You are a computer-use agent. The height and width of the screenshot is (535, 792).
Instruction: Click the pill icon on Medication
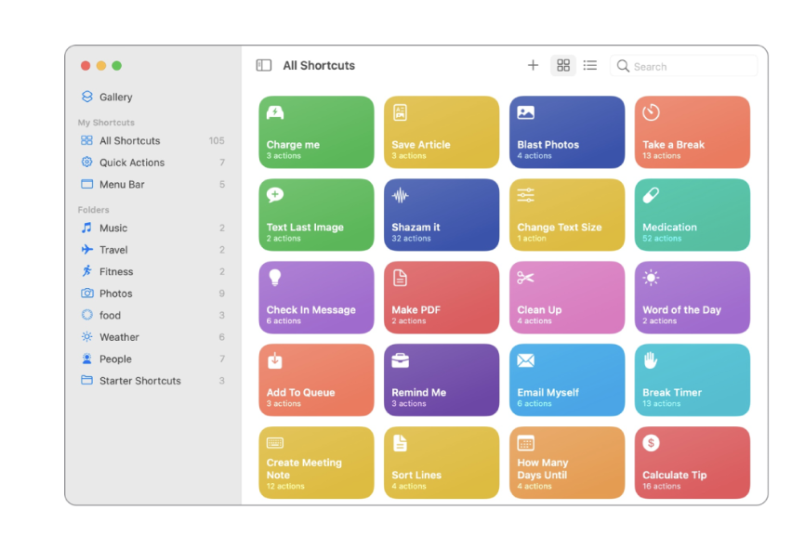click(x=651, y=195)
